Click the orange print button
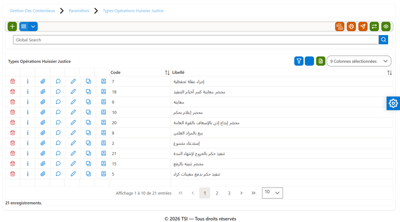 click(x=351, y=27)
